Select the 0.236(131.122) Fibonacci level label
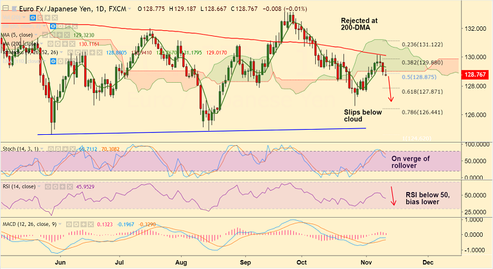493x269 pixels. (x=422, y=45)
